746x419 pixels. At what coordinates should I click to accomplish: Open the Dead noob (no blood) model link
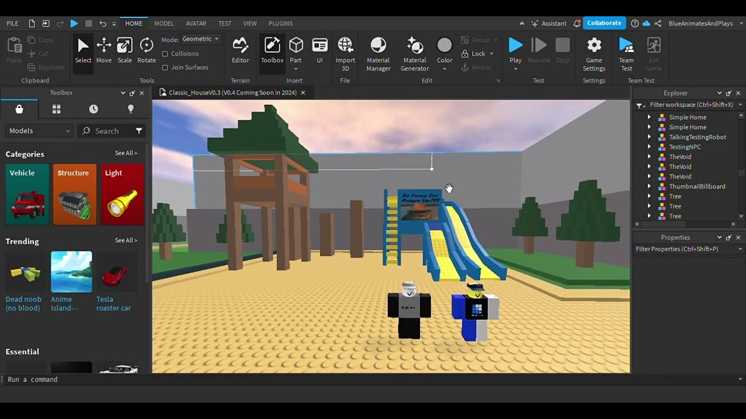pos(23,304)
